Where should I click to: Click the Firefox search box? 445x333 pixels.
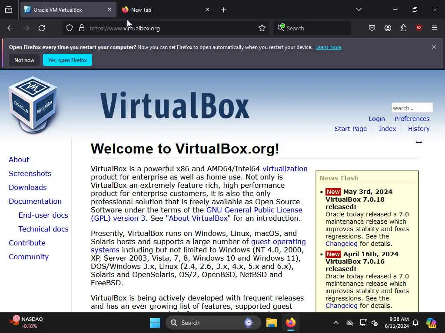(x=312, y=28)
